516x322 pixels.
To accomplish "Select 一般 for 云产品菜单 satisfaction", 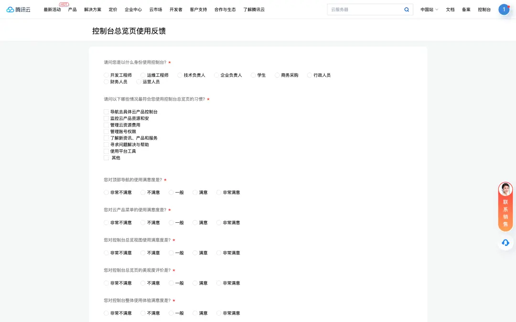I will coord(172,223).
